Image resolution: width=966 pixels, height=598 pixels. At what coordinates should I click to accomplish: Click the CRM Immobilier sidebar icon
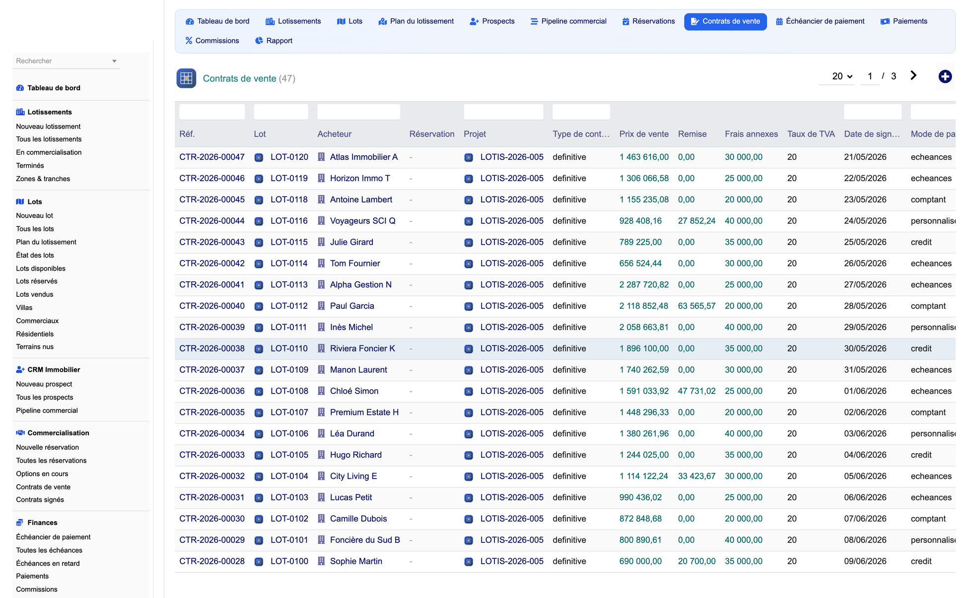tap(20, 370)
